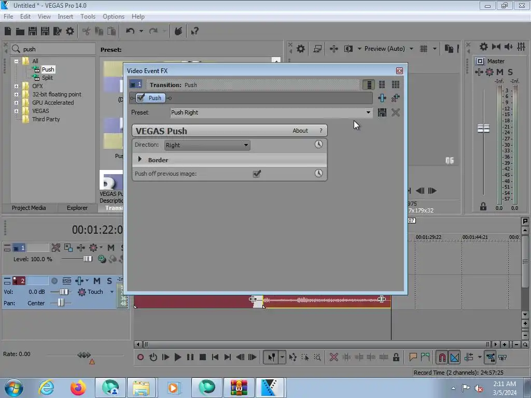Click the Undo arrow icon
The width and height of the screenshot is (531, 398).
pos(130,31)
